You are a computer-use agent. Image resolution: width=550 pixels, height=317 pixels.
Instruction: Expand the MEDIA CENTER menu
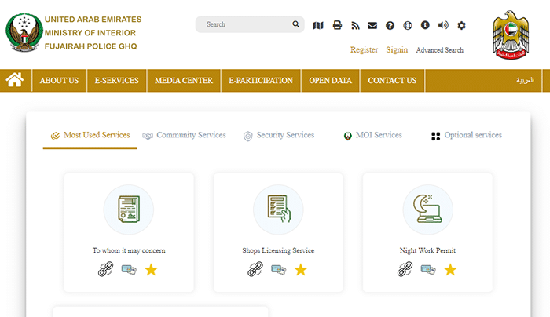tap(183, 80)
